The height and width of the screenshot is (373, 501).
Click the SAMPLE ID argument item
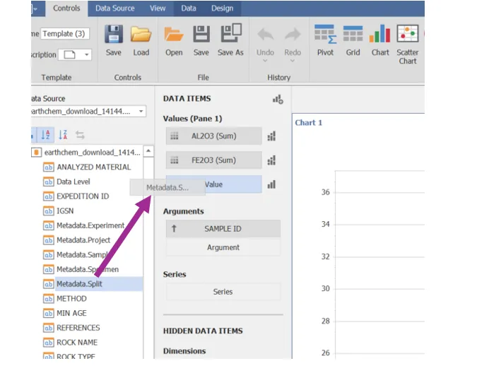click(x=223, y=229)
